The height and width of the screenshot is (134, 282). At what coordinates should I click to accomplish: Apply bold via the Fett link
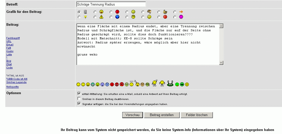point(8,48)
